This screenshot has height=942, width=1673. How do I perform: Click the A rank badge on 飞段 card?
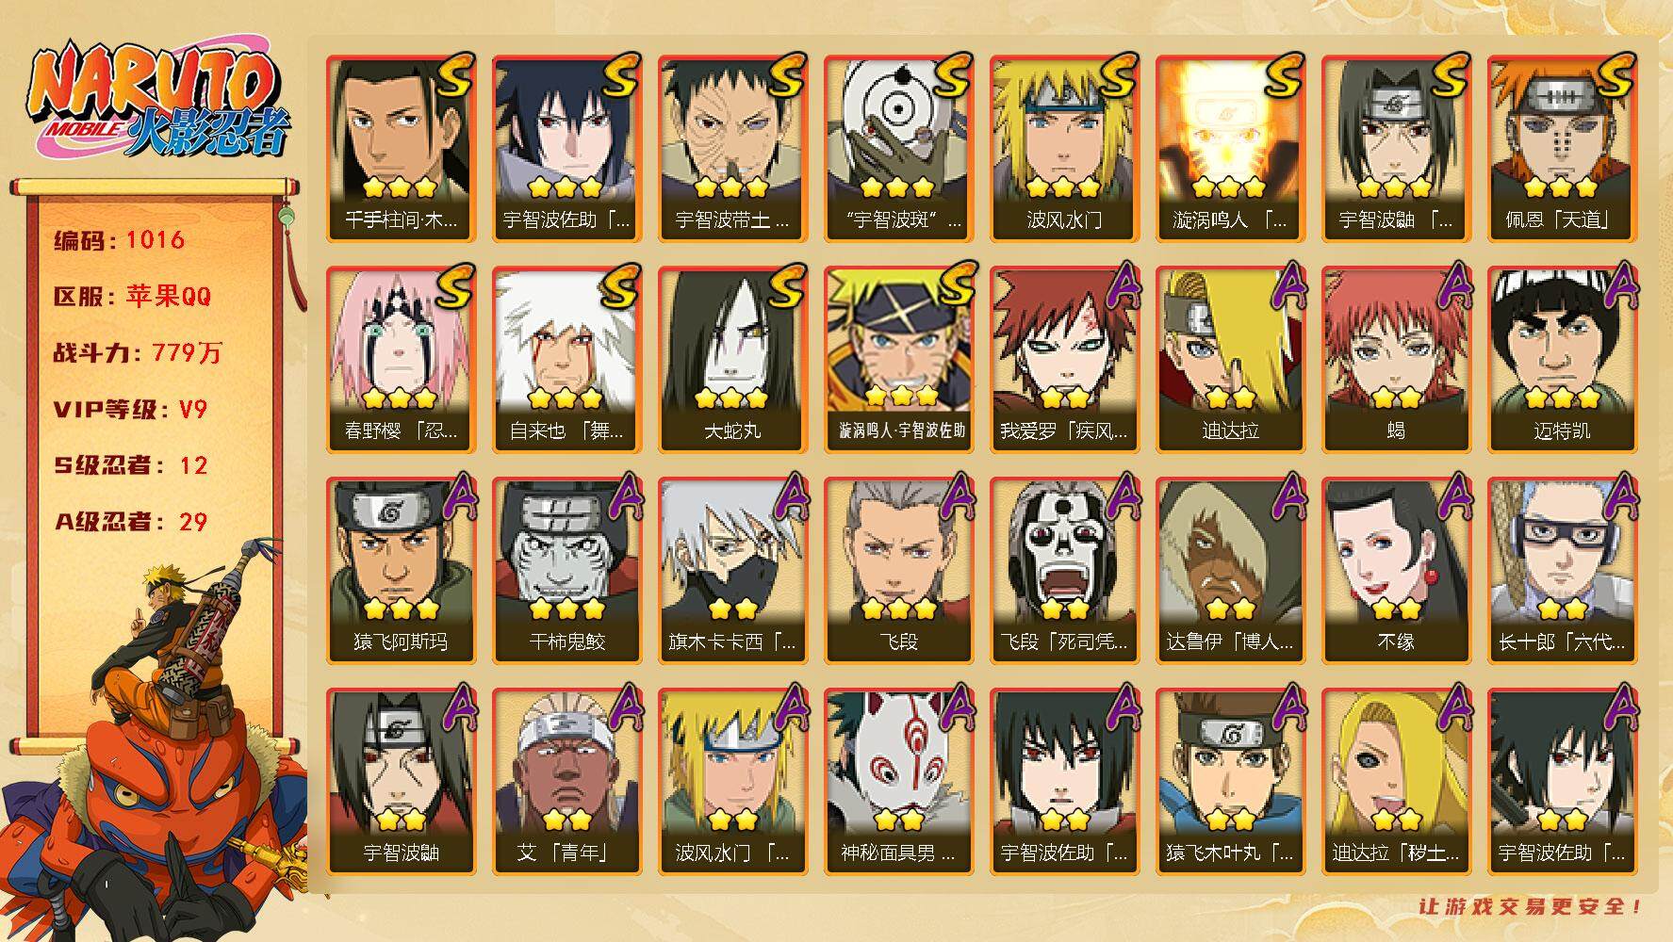tap(954, 496)
